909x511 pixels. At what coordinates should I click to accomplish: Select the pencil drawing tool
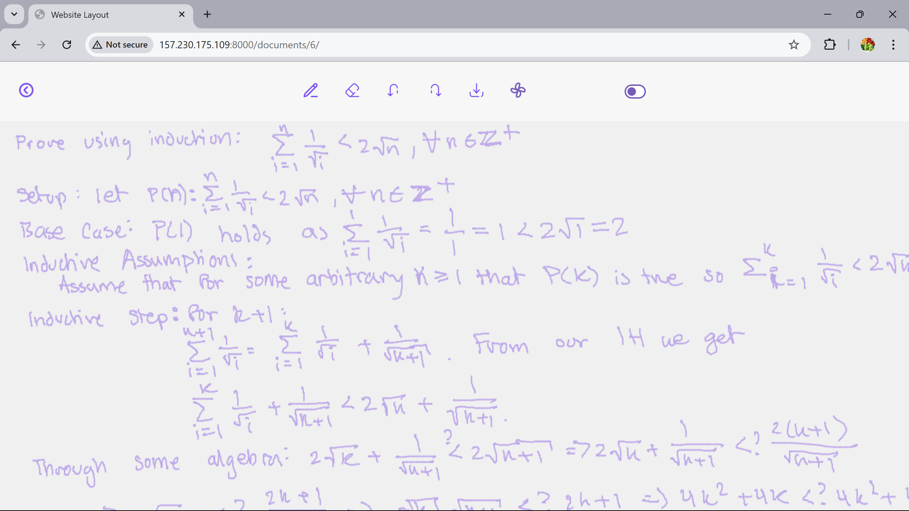(x=311, y=90)
